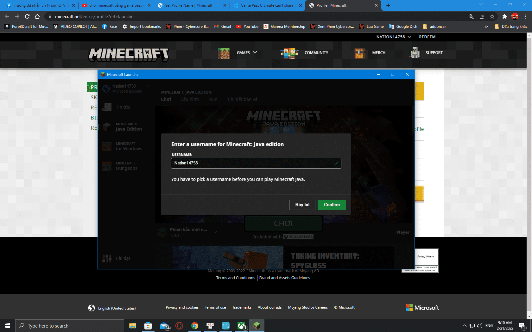Open the Google Dịch bookmark
Screen dimensions: 532x332
403,27
